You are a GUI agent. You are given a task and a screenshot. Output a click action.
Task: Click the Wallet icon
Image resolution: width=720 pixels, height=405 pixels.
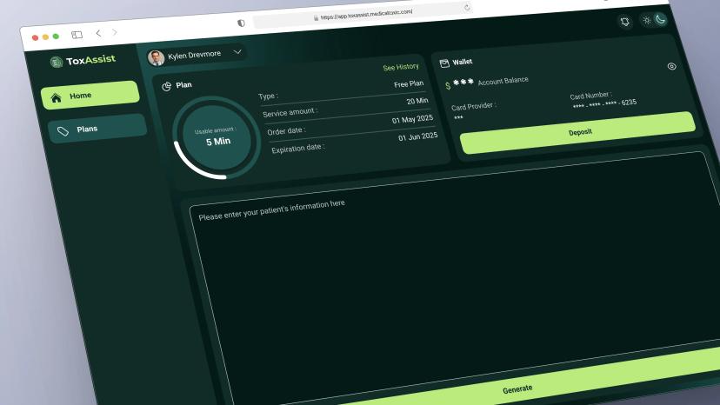click(x=444, y=63)
